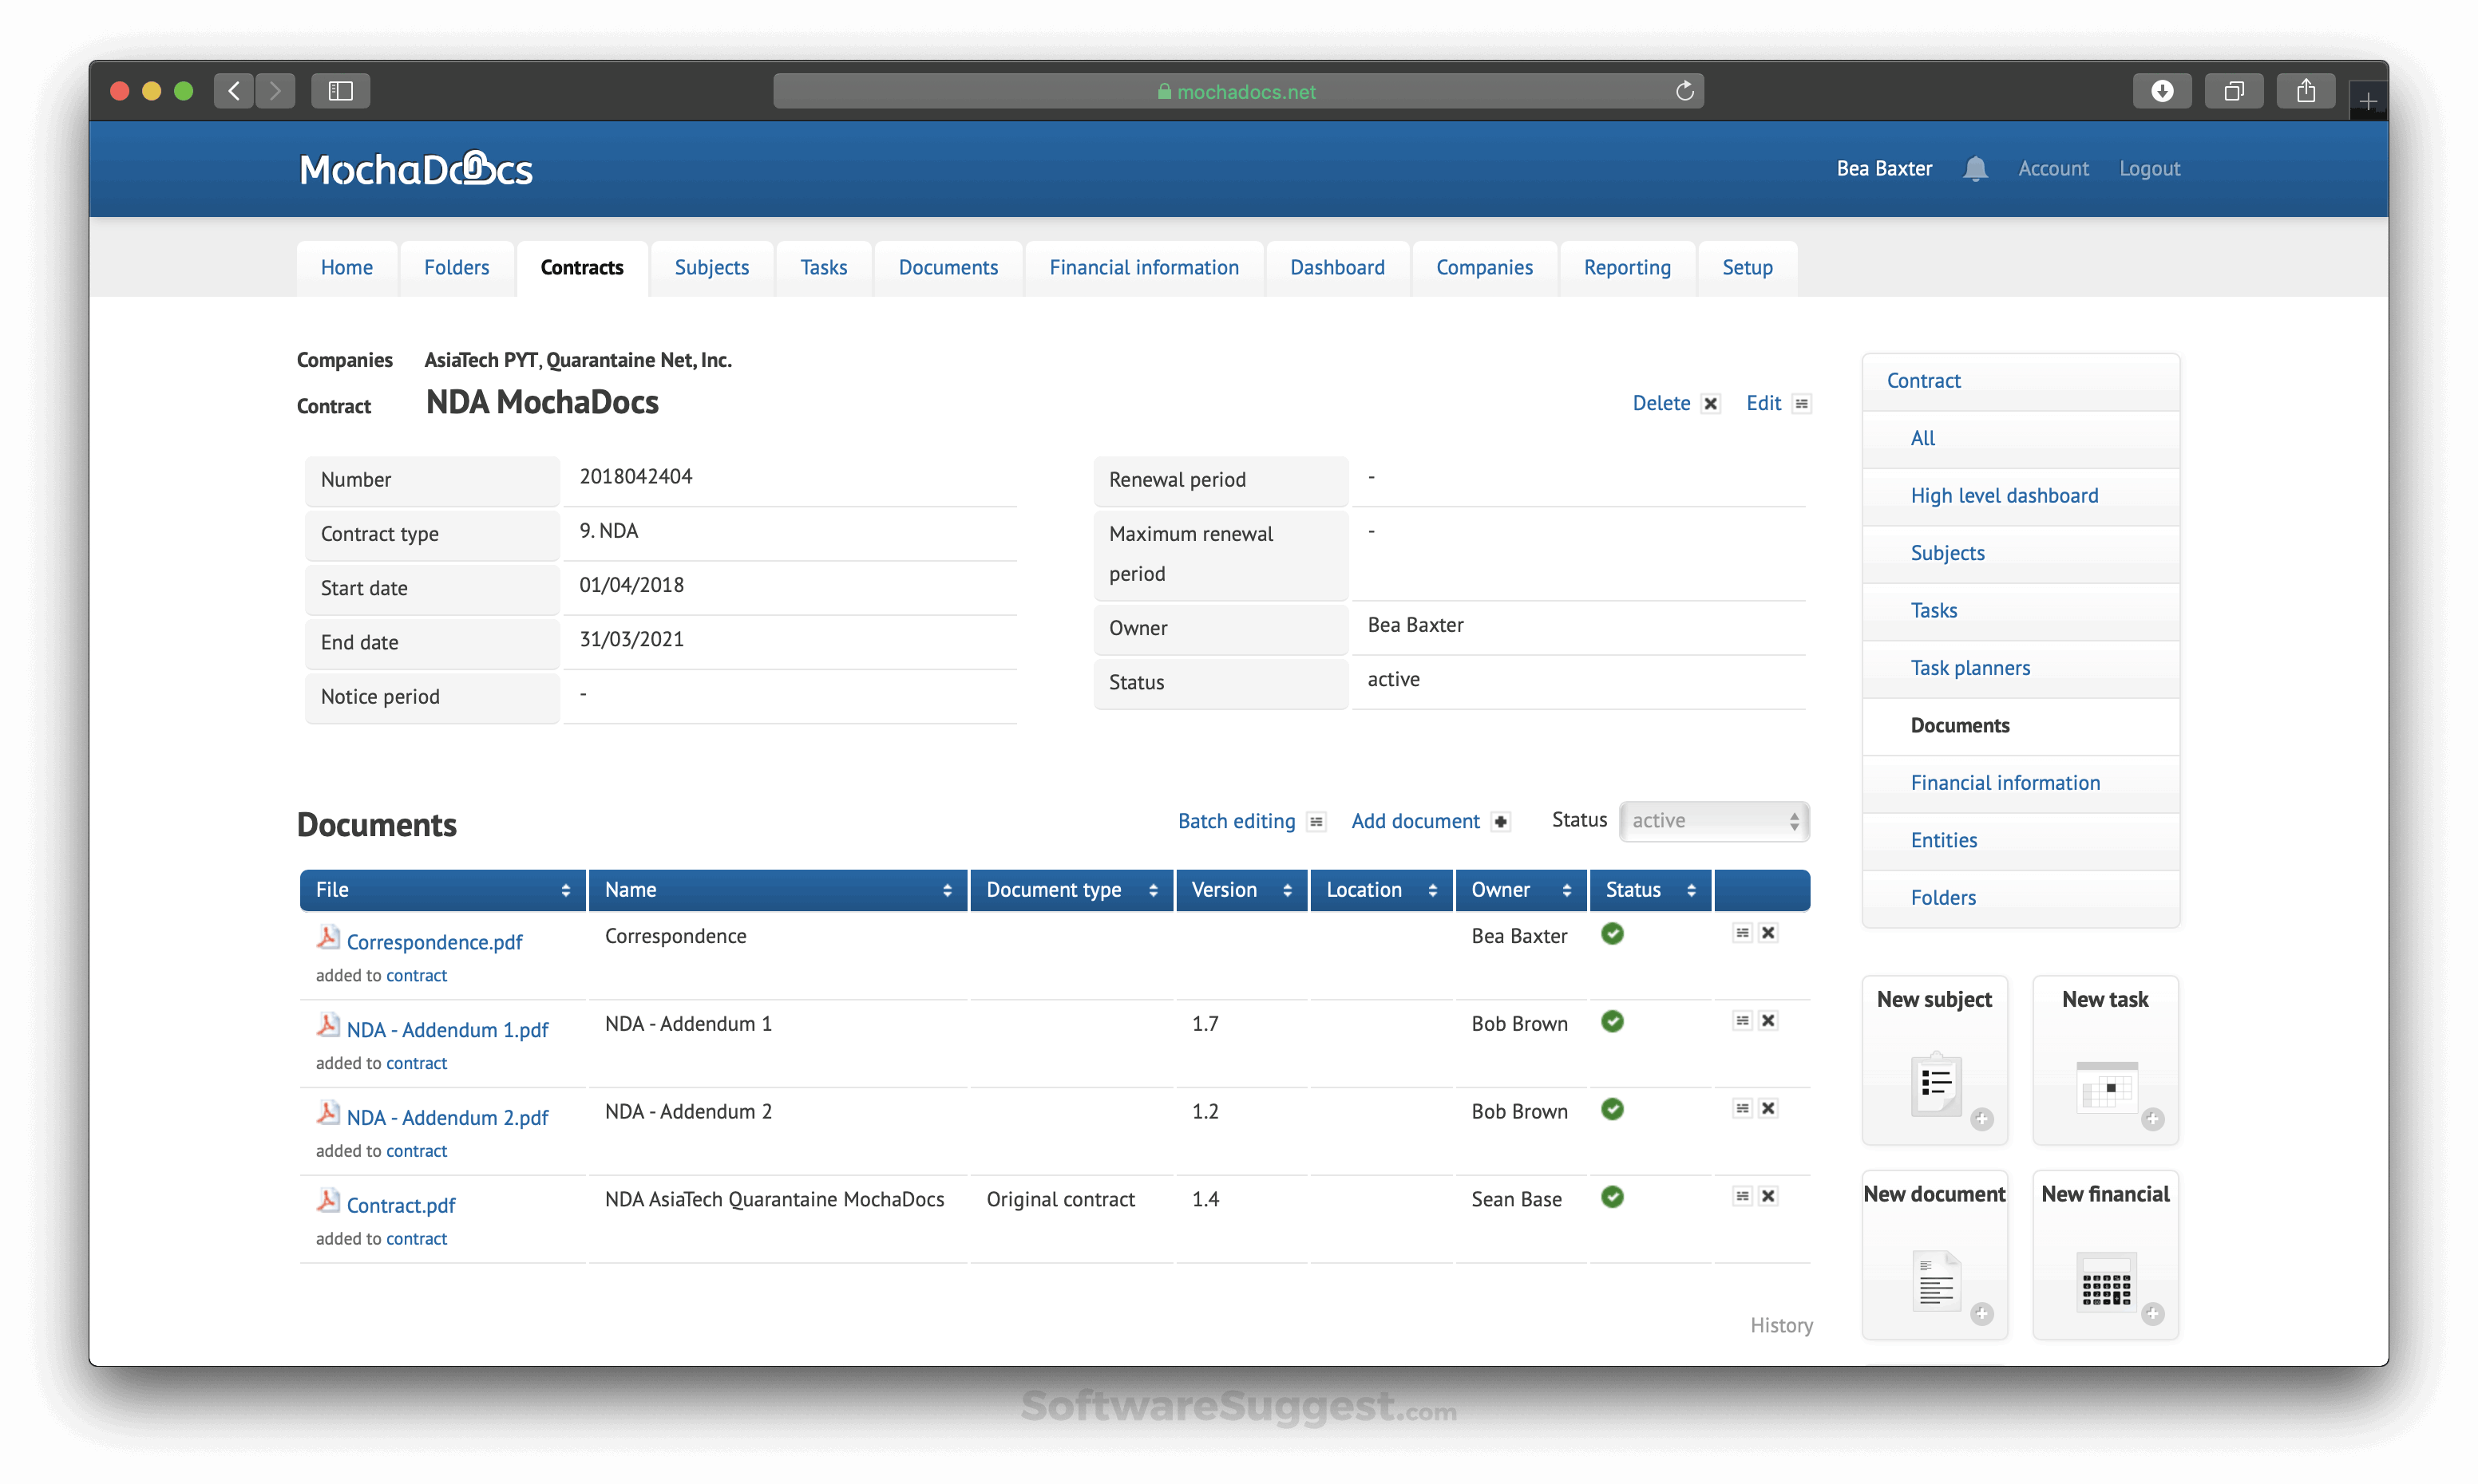Image resolution: width=2478 pixels, height=1484 pixels.
Task: Open the PDF icon for Contract.pdf
Action: click(328, 1201)
